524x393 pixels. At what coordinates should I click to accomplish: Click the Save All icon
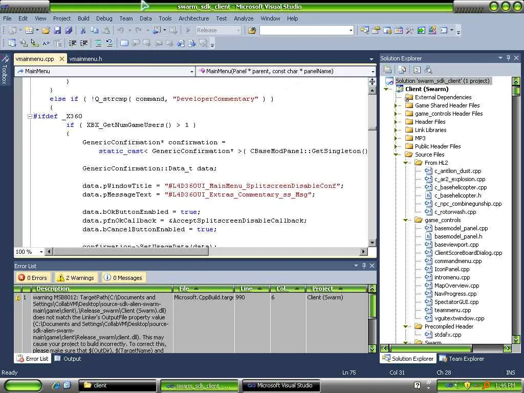tap(69, 30)
